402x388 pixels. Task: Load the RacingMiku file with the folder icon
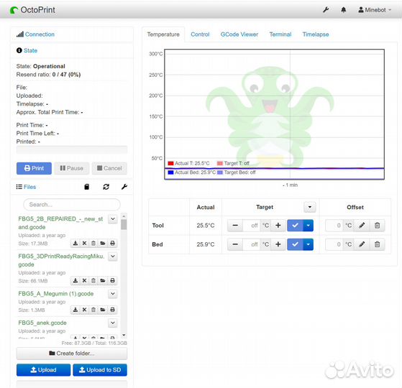pos(103,281)
